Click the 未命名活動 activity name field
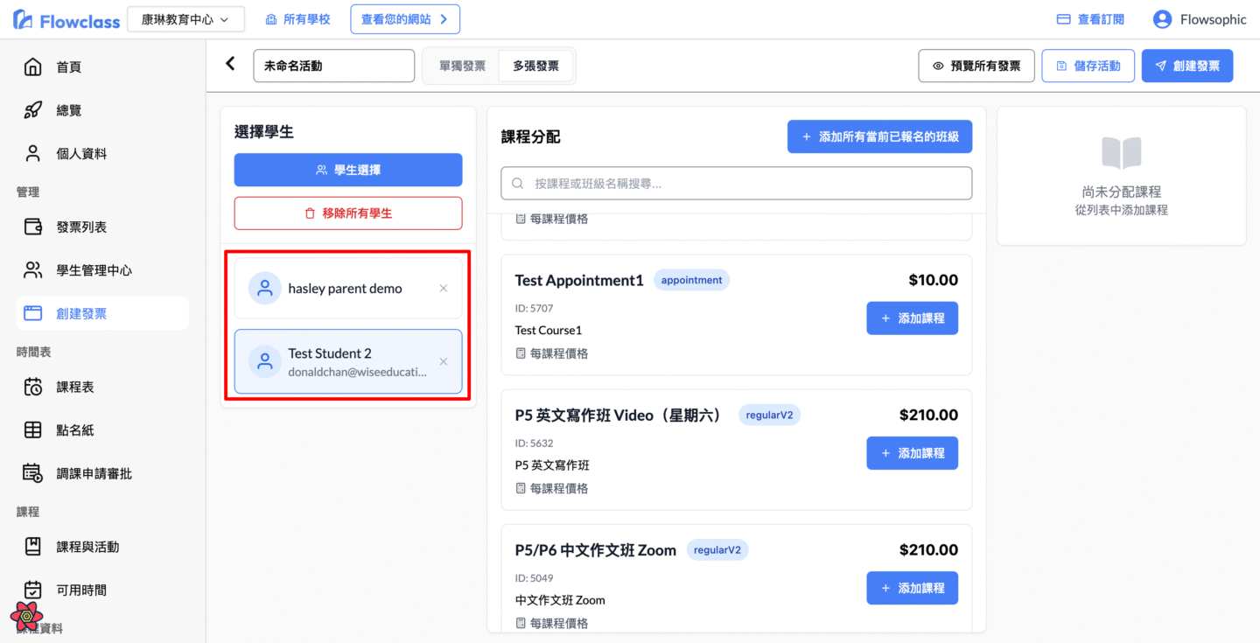The image size is (1260, 643). (x=333, y=66)
